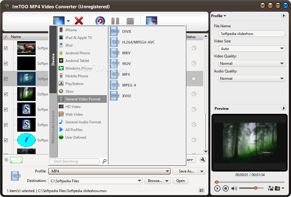
Task: Click the magnifier search icon
Action: click(x=104, y=161)
